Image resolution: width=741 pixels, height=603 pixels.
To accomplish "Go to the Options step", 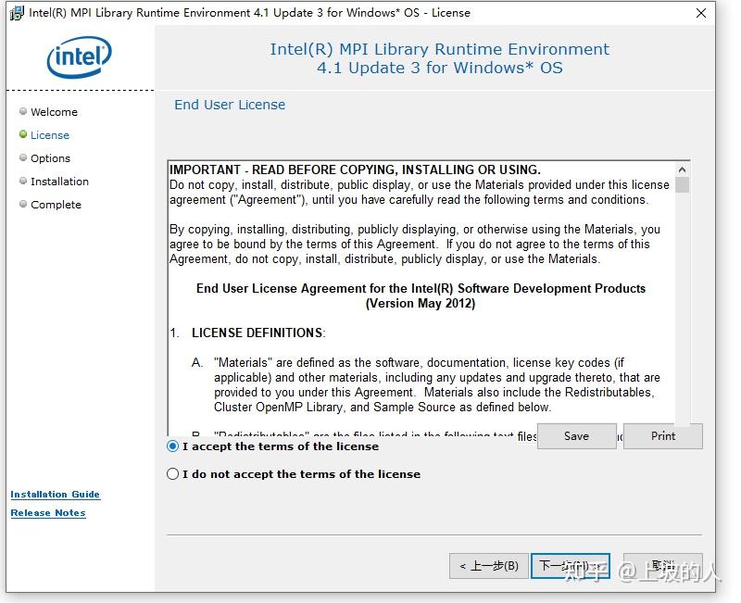I will tap(50, 158).
